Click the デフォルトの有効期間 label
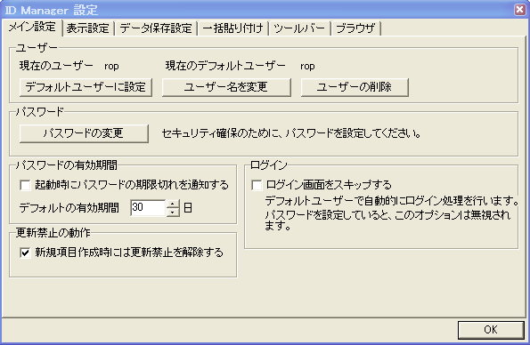Image resolution: width=530 pixels, height=345 pixels. click(69, 207)
